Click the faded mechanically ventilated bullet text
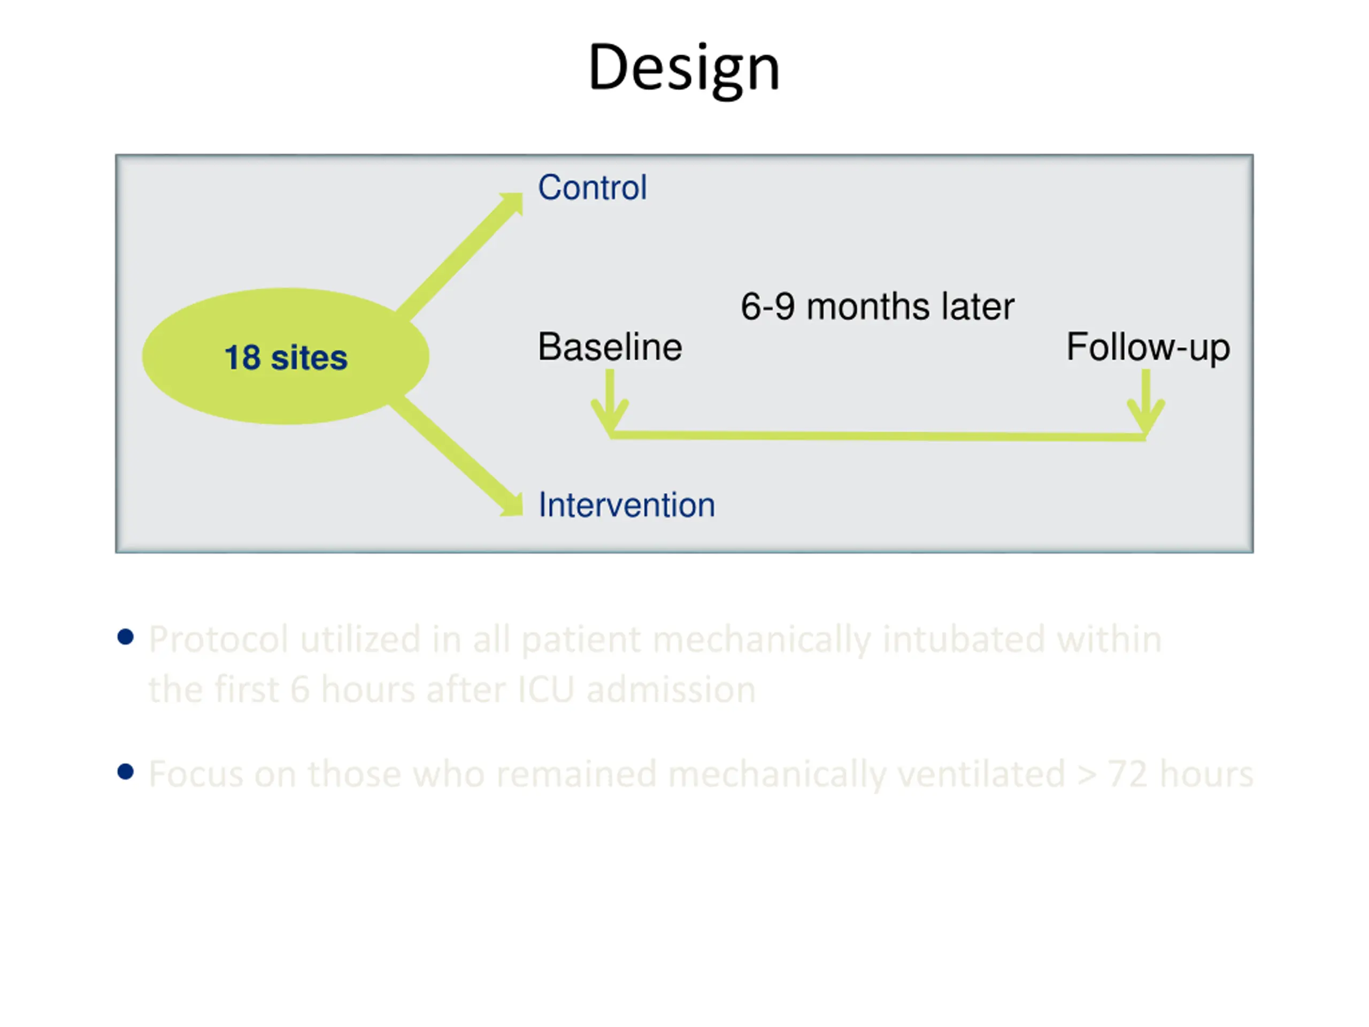 (701, 775)
